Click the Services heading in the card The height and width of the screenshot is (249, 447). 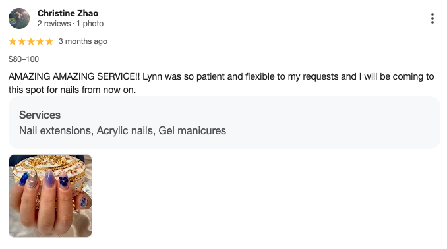(x=40, y=115)
